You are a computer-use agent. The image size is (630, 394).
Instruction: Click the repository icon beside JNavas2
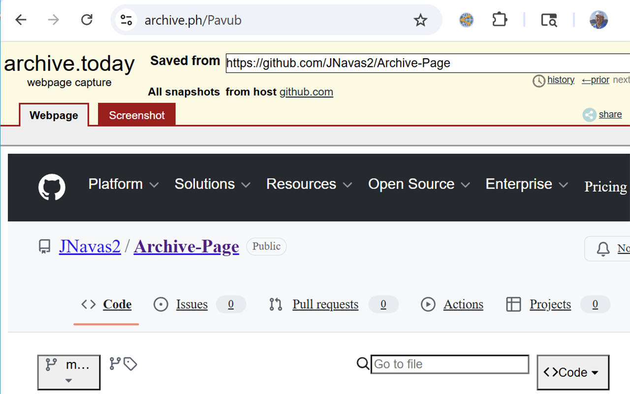coord(45,246)
